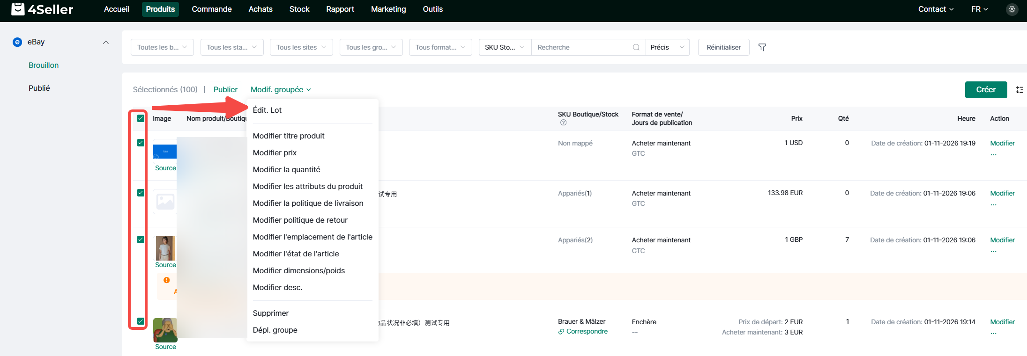
Task: Click the Correspondre link icon
Action: pyautogui.click(x=561, y=332)
